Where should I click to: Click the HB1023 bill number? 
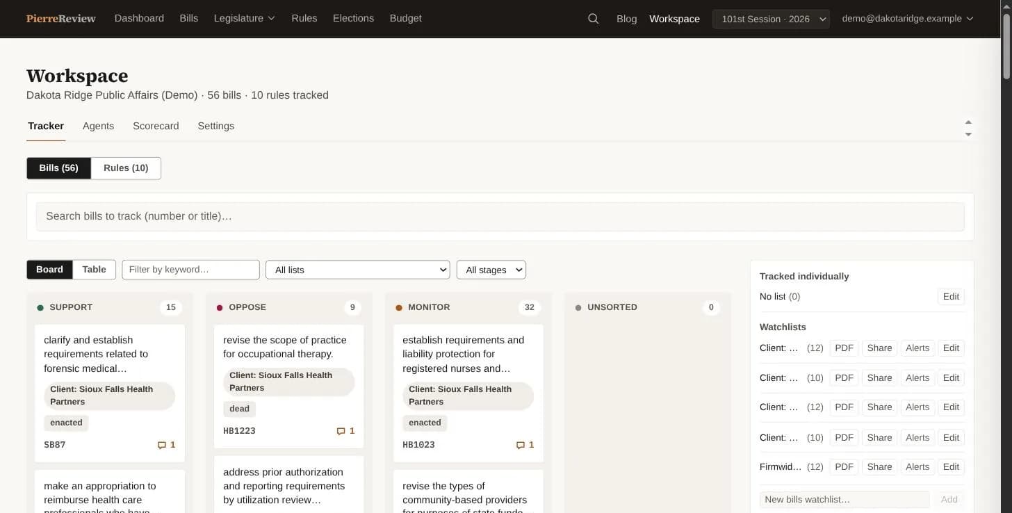(418, 445)
